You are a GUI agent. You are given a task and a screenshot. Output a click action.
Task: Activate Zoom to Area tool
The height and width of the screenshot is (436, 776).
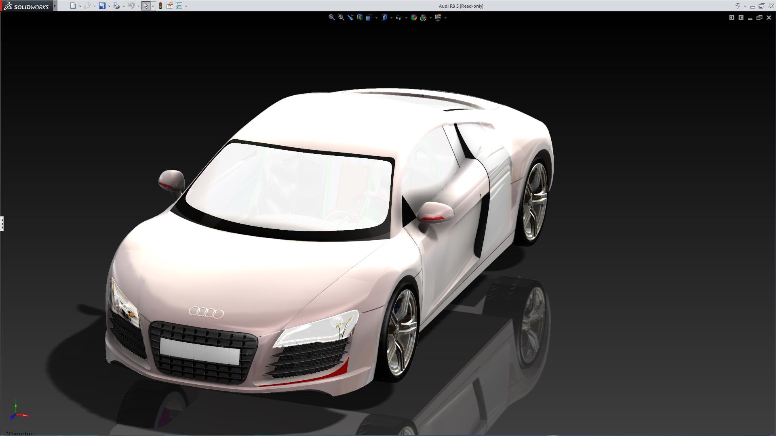[341, 17]
